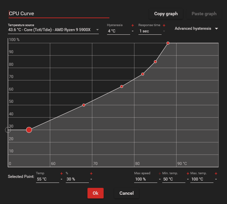
Task: Click the Max speed minus icon
Action: [x=160, y=179]
